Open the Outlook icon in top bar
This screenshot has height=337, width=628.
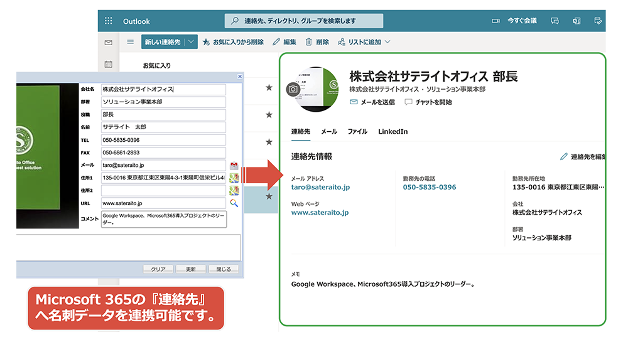577,21
